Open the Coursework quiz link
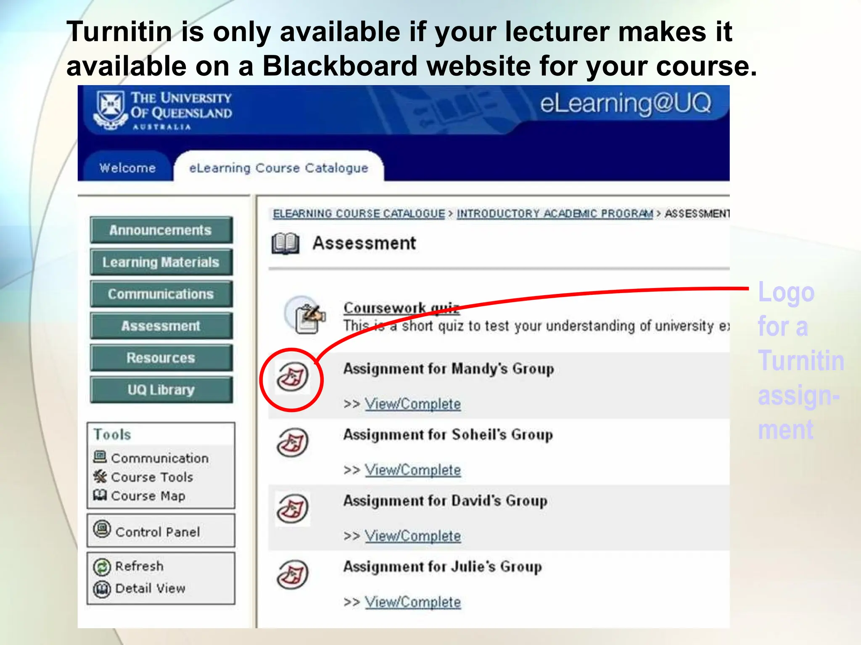Screen dimensions: 861x645 pos(401,308)
